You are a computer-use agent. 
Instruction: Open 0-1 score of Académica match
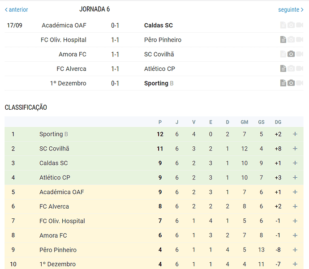[x=115, y=26]
